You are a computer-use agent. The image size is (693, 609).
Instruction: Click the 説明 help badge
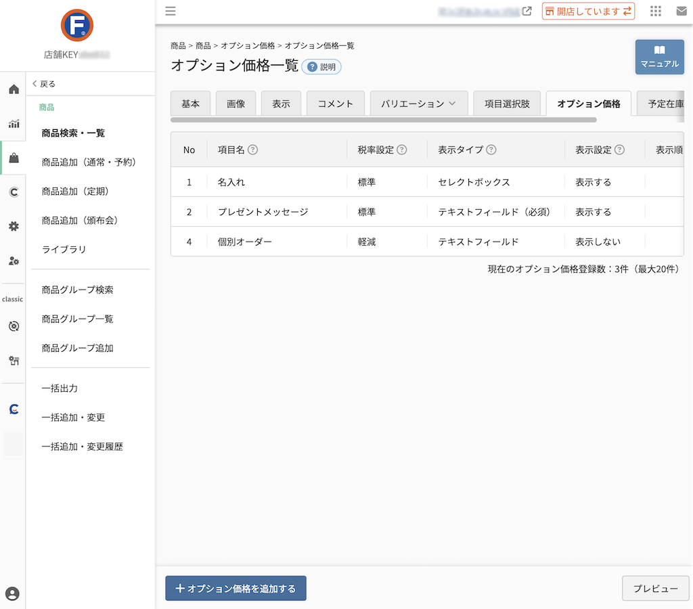tap(321, 67)
